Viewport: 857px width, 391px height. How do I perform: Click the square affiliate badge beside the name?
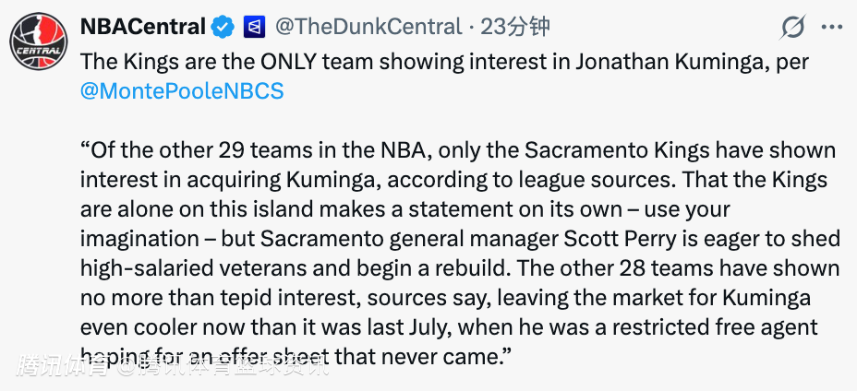253,28
